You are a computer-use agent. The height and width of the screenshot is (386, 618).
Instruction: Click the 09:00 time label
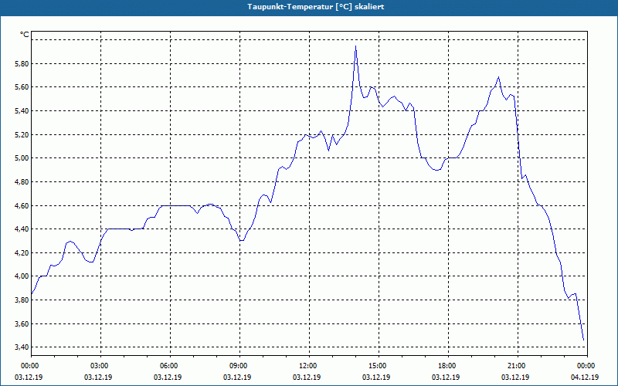[239, 366]
